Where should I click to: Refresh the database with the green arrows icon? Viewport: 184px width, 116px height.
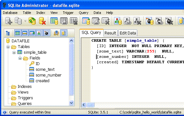[32, 21]
